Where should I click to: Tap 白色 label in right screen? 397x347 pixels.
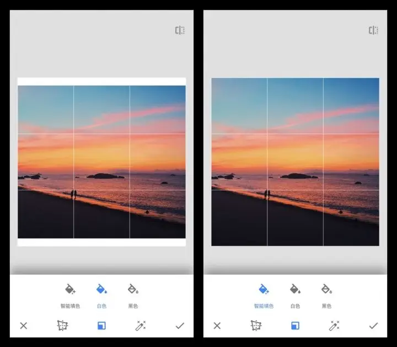pos(295,306)
